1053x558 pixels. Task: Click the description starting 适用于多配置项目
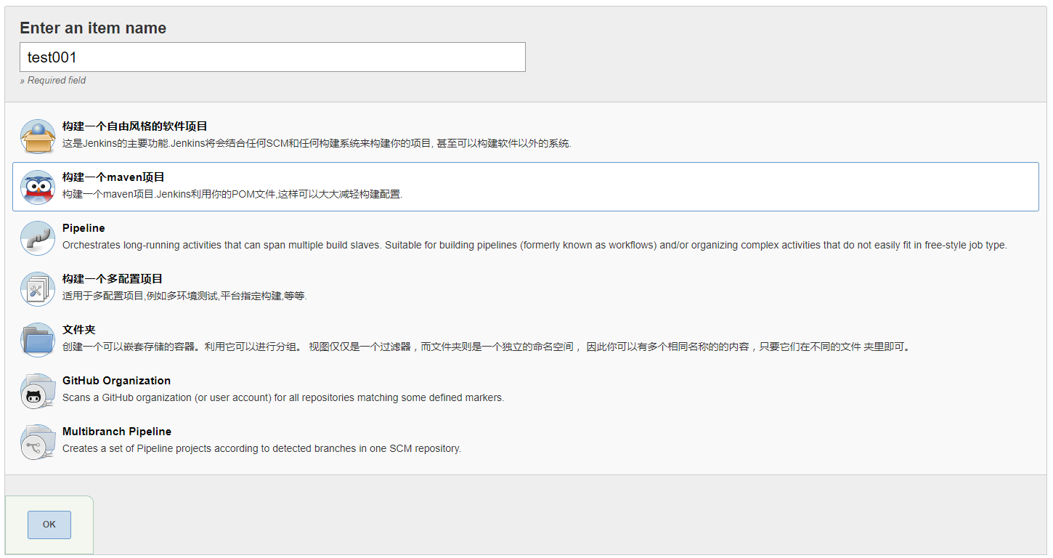point(184,296)
